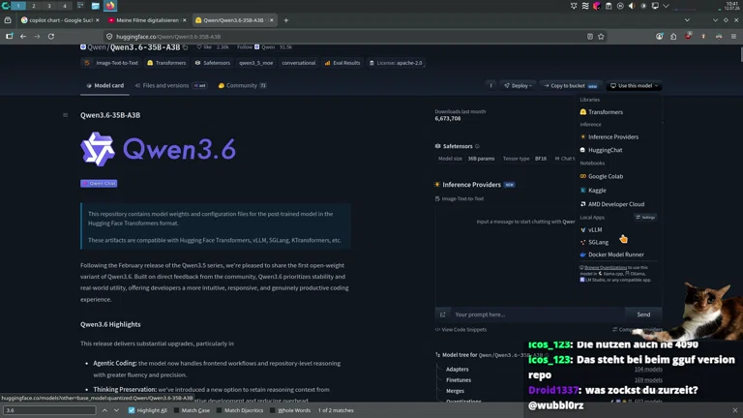Copy the model name with the copy icon
743x418 pixels.
186,47
